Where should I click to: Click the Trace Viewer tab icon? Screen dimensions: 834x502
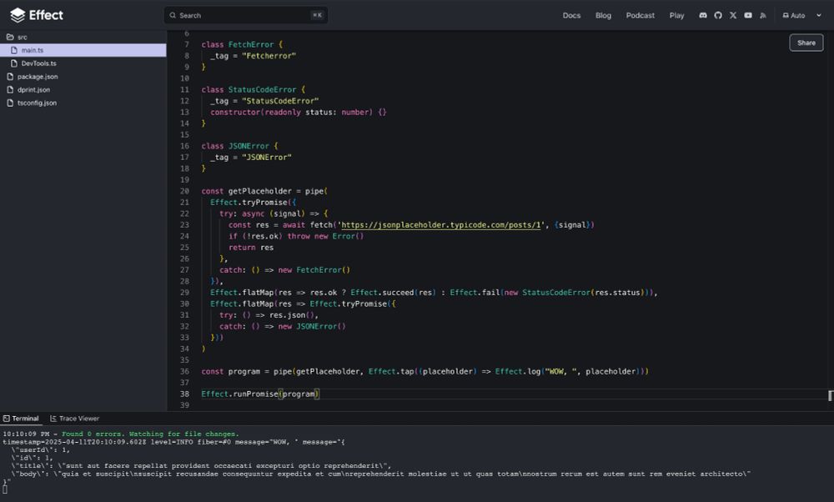tap(53, 419)
